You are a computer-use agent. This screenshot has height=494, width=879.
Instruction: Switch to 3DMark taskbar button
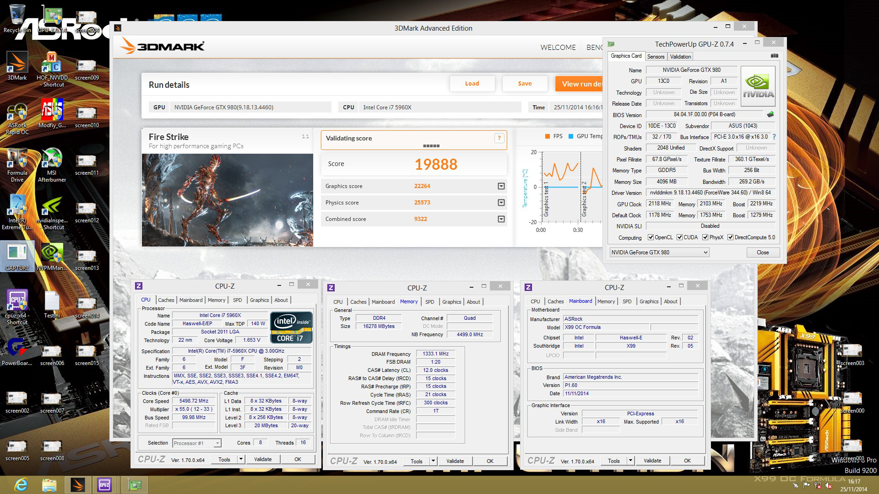(77, 484)
